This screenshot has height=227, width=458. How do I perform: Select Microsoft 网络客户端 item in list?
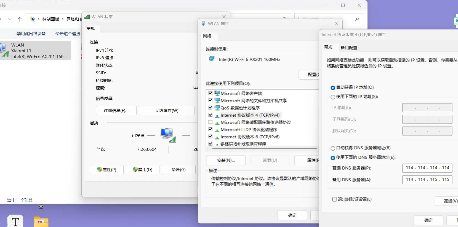click(x=241, y=93)
